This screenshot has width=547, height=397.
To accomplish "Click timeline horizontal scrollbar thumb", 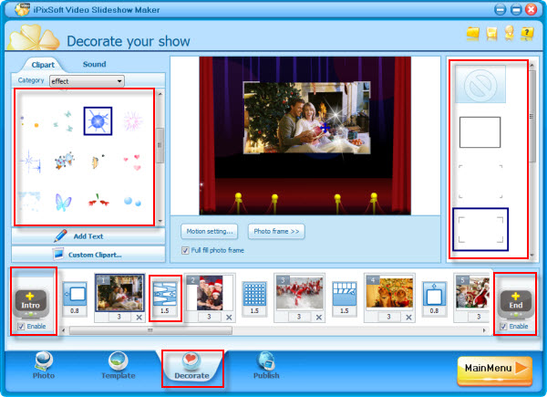I will [x=150, y=330].
